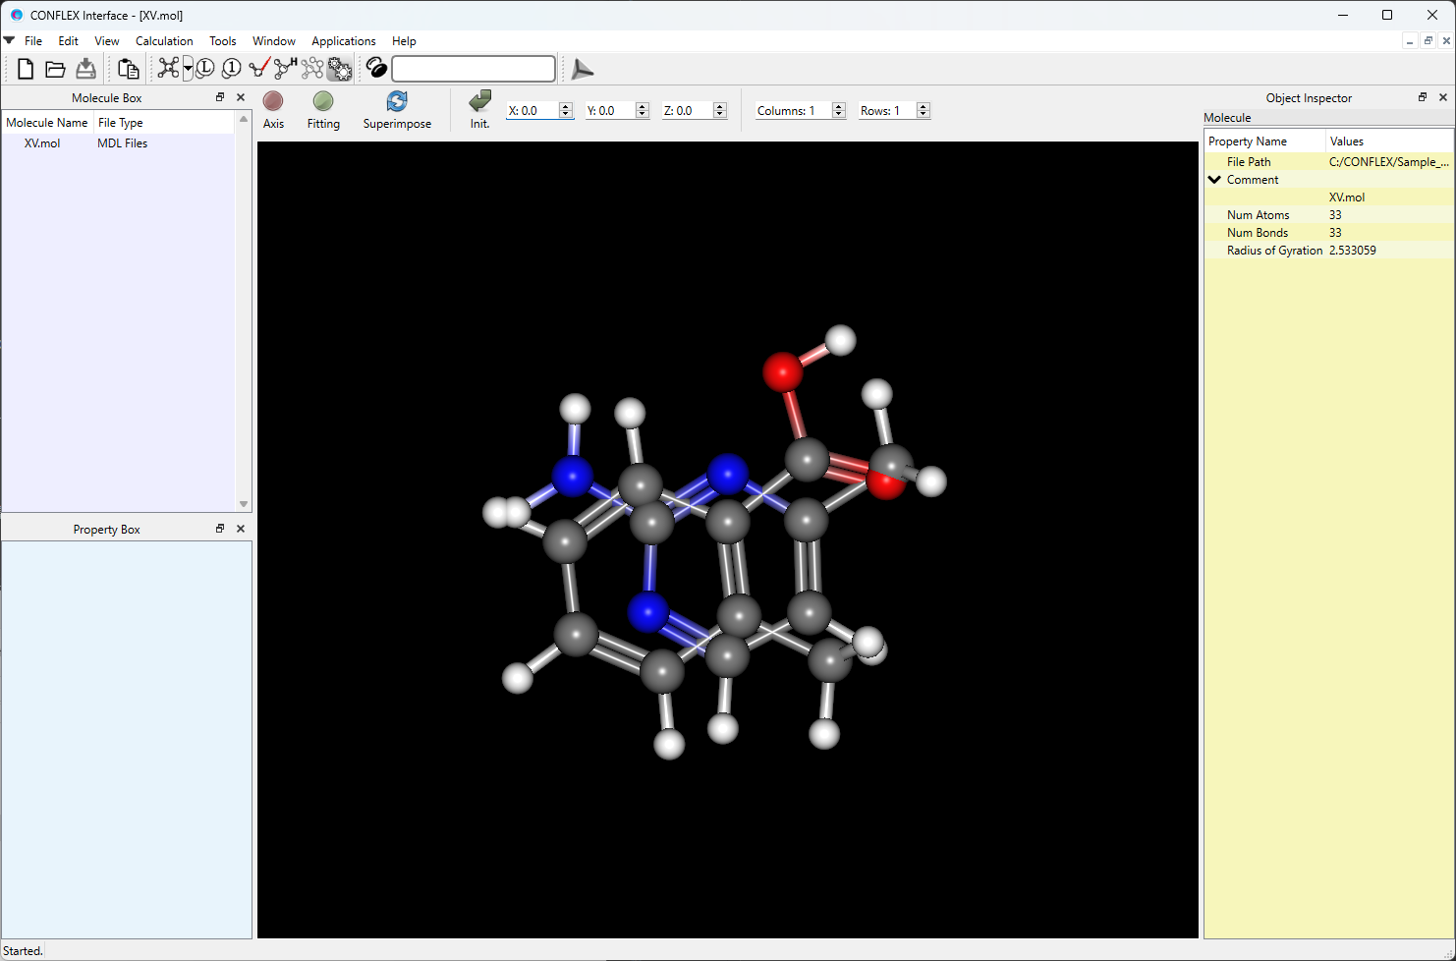Open calculation settings with the gears icon
The height and width of the screenshot is (961, 1456).
point(340,69)
